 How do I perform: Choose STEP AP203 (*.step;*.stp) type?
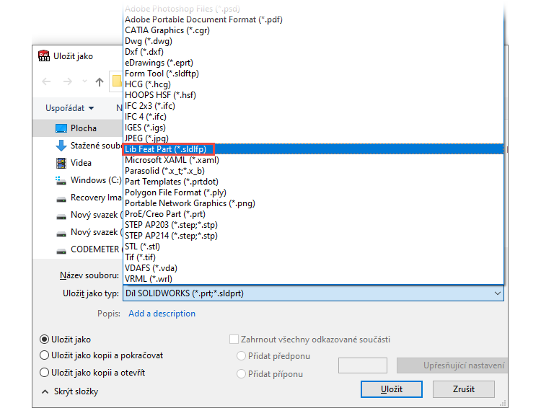click(x=313, y=225)
